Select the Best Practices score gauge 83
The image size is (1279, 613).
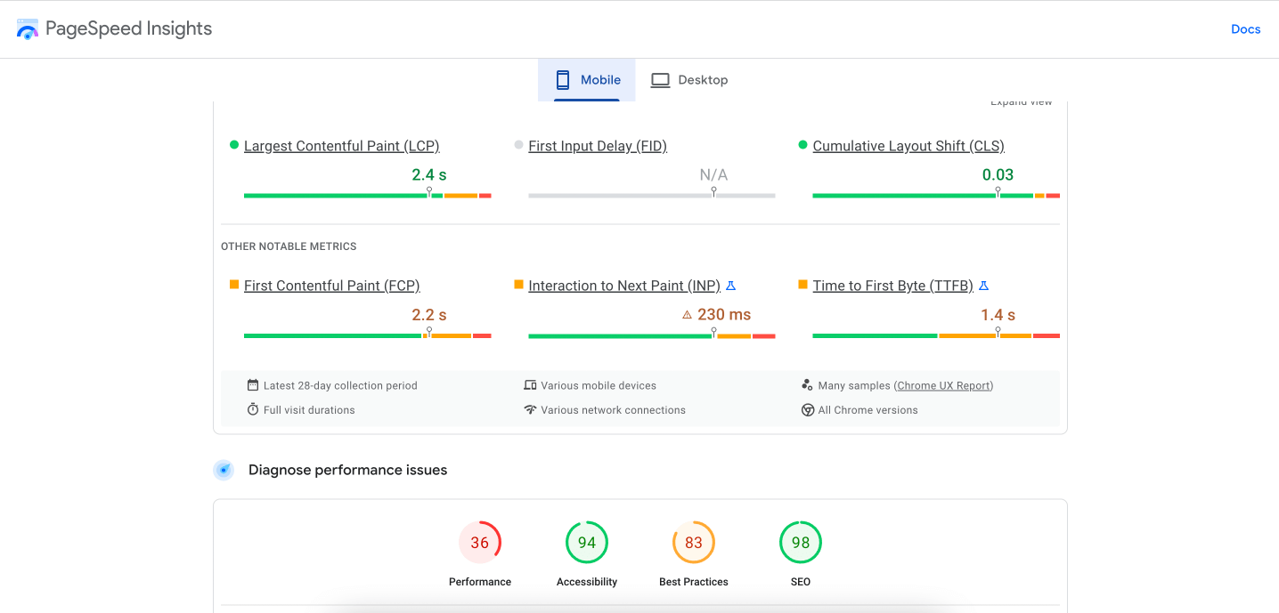694,543
